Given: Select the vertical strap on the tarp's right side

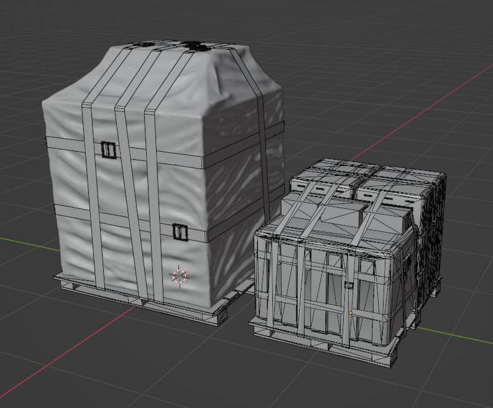Looking at the screenshot, I should (264, 155).
